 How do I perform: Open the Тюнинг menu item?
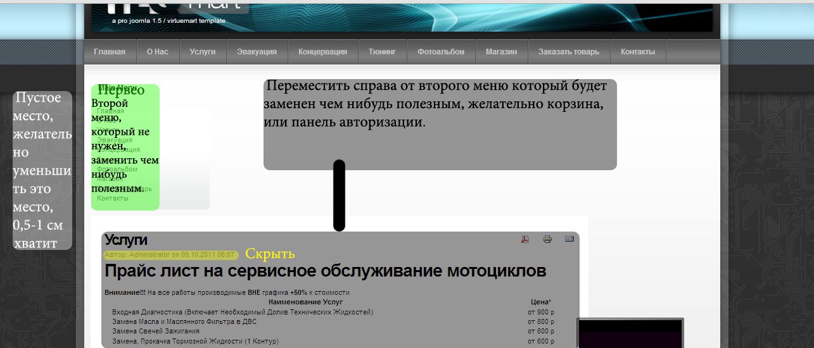coord(383,52)
